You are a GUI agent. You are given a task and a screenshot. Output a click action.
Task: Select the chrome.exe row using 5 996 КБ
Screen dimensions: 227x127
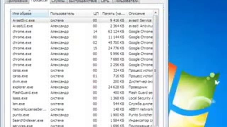82,54
